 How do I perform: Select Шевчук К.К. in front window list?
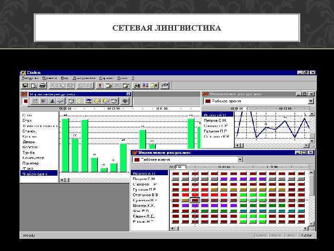coord(144,205)
